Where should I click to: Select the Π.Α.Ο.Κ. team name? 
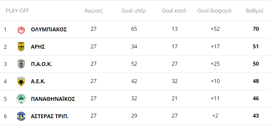[41, 64]
